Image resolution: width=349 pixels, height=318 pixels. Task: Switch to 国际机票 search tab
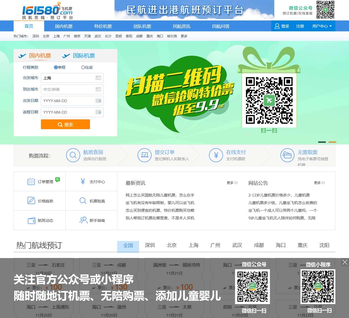(x=84, y=56)
